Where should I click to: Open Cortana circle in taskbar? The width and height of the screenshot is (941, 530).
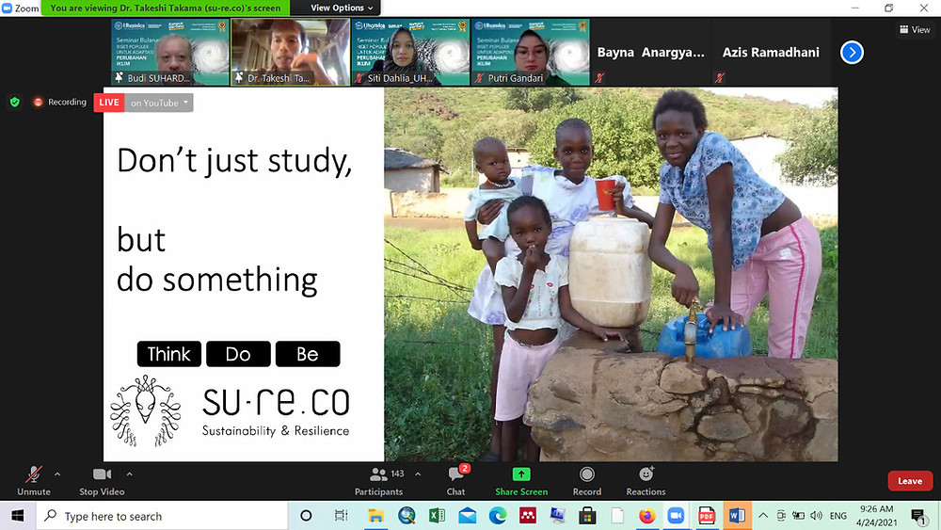click(x=306, y=516)
